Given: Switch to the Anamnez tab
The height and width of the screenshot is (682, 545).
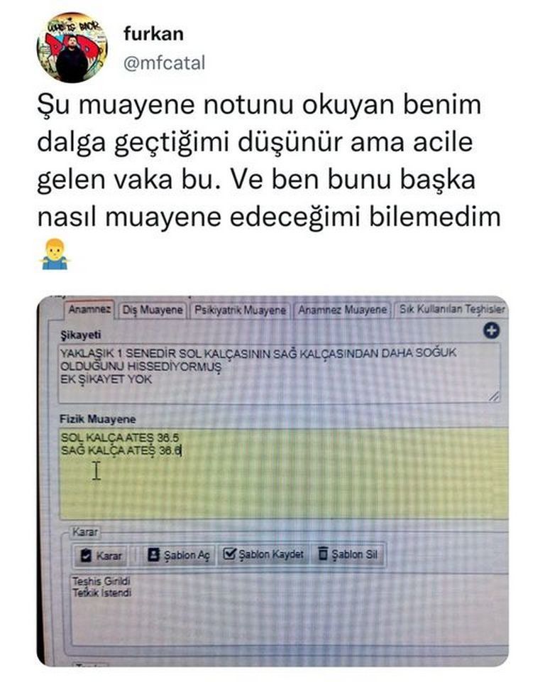Looking at the screenshot, I should pos(89,310).
